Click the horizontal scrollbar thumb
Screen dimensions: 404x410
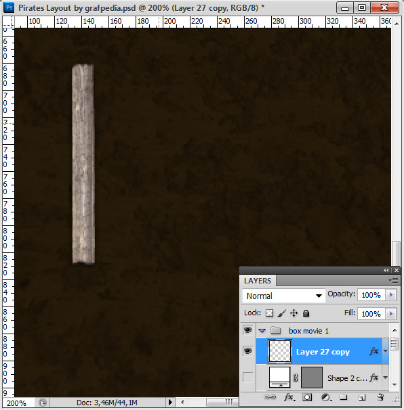pos(223,402)
